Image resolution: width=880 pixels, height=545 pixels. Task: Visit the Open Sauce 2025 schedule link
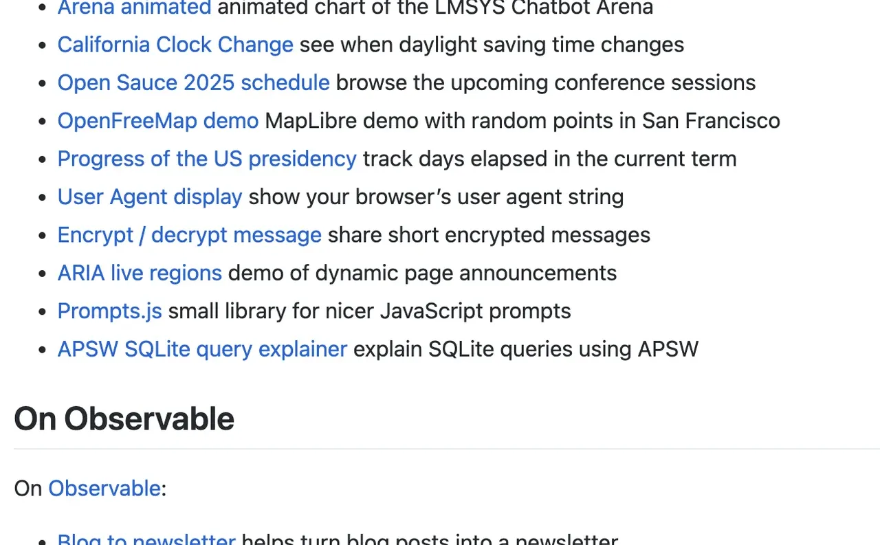tap(193, 82)
